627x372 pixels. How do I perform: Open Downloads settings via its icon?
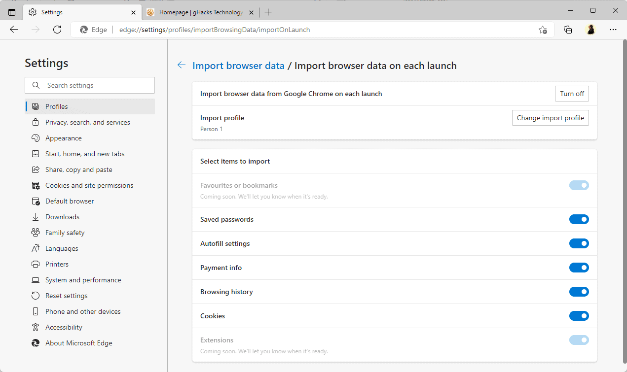coord(35,216)
